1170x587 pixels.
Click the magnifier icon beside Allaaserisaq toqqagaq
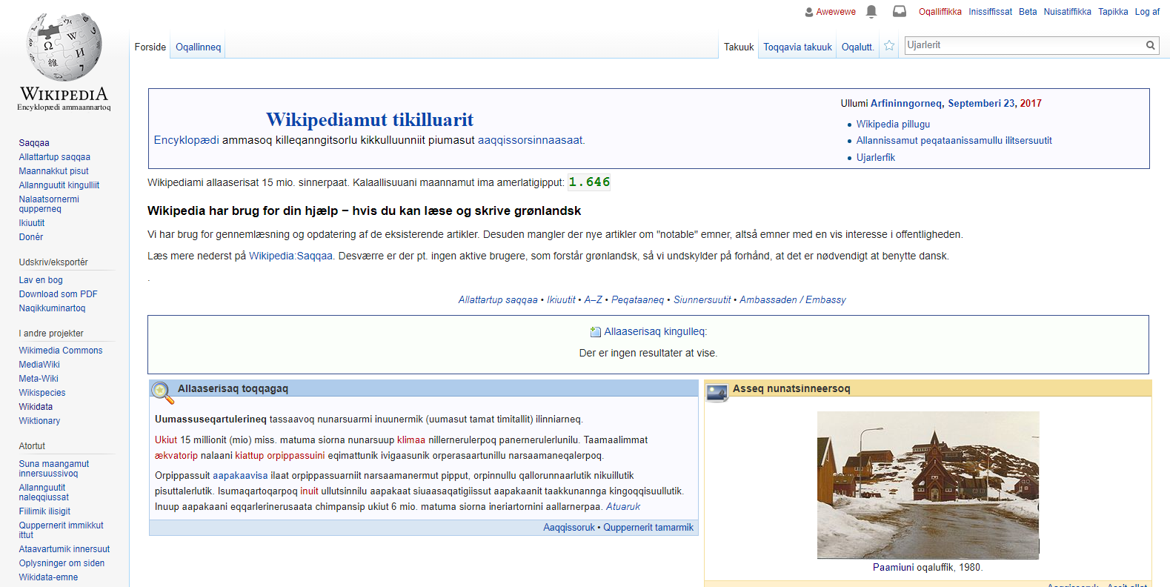(162, 392)
